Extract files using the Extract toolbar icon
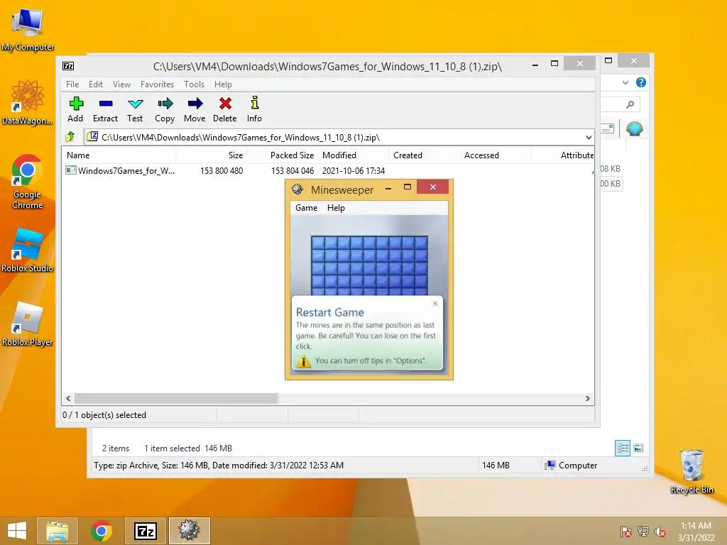Viewport: 727px width, 545px height. [105, 110]
